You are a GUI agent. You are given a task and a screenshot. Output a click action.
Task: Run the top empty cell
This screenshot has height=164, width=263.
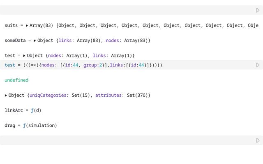point(258,10)
